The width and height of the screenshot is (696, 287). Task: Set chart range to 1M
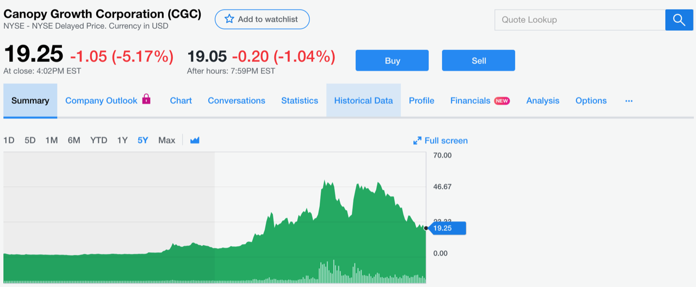click(x=52, y=140)
